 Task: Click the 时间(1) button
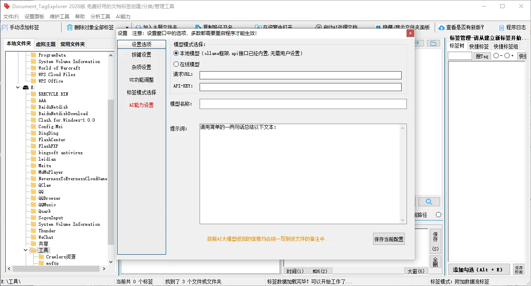pos(295,271)
